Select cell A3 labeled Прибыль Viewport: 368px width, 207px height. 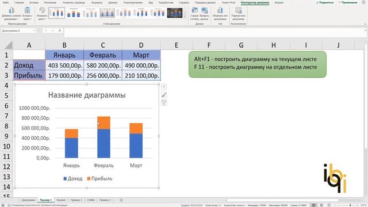(29, 75)
